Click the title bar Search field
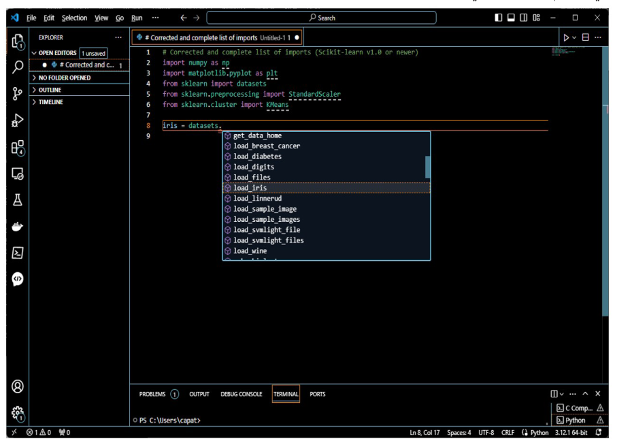The width and height of the screenshot is (617, 443). point(321,18)
